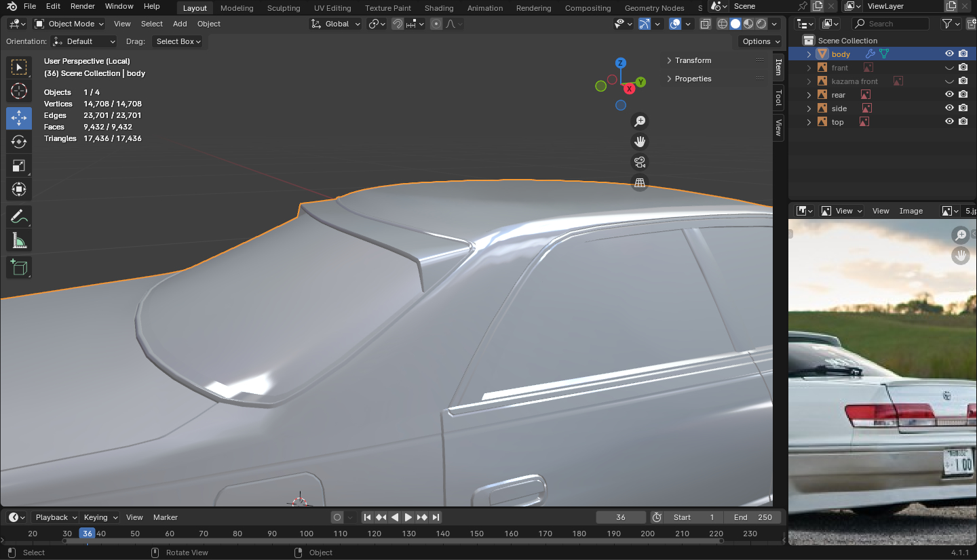The width and height of the screenshot is (977, 560).
Task: Show the kazama front object
Action: click(950, 81)
